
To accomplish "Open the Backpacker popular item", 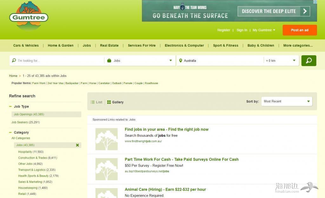I will (72, 83).
